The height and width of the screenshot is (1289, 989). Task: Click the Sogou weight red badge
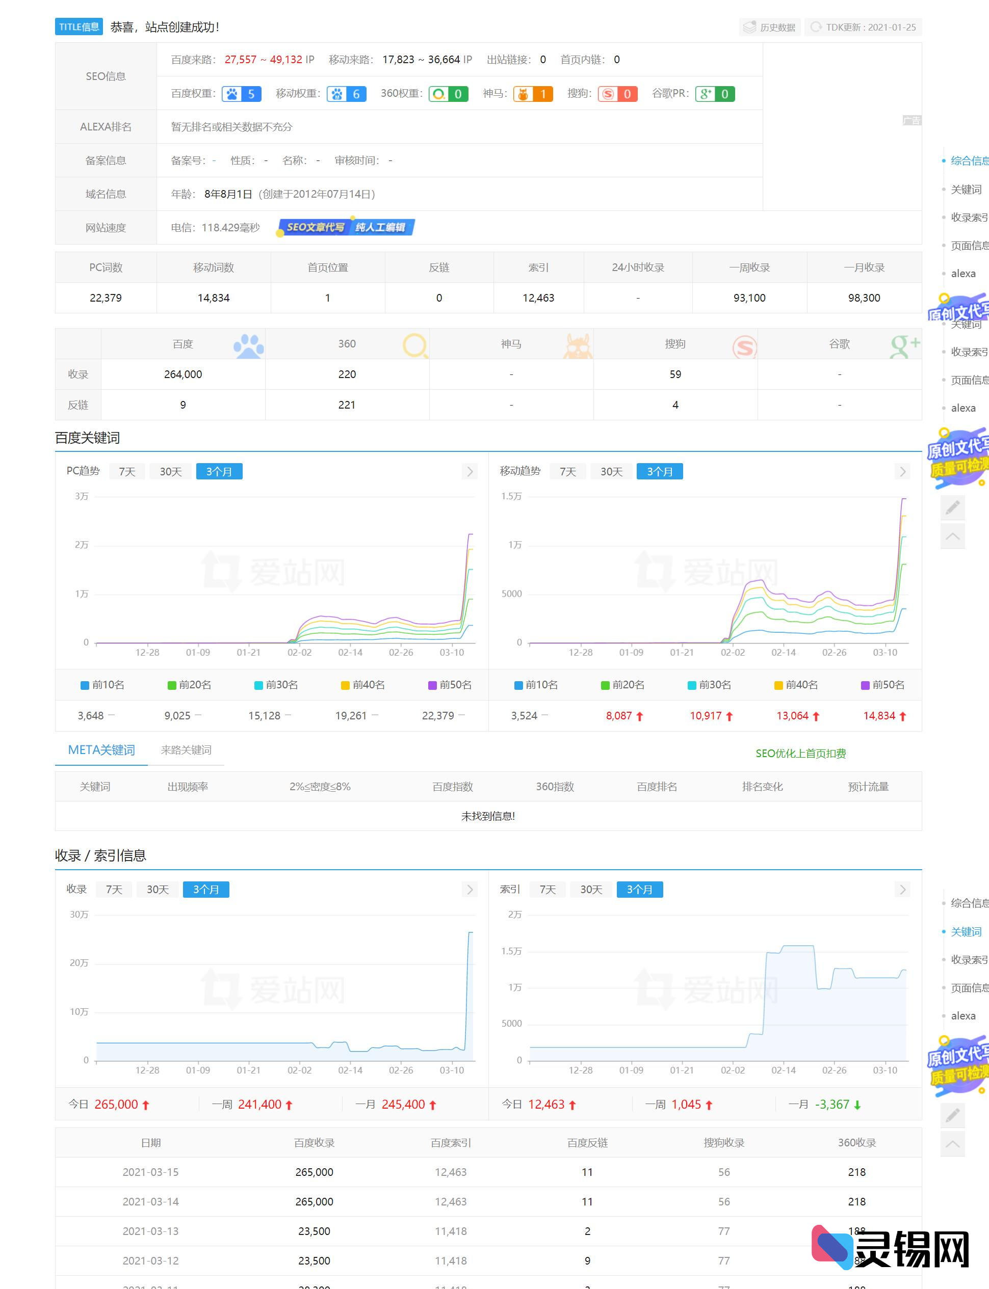[617, 94]
